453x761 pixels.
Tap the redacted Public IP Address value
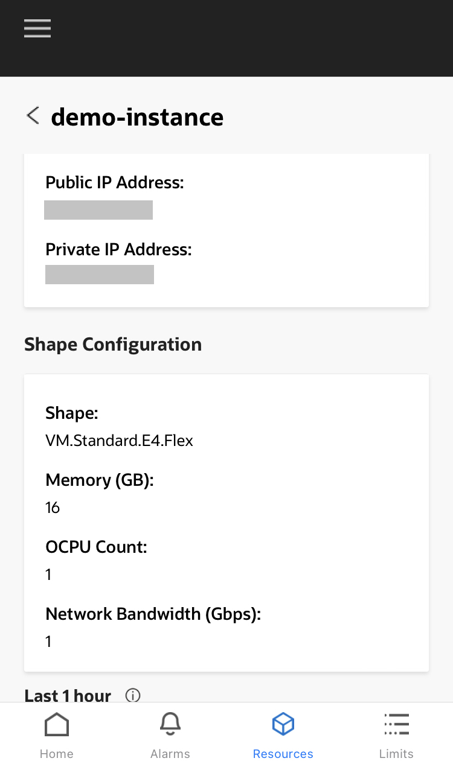pos(98,210)
